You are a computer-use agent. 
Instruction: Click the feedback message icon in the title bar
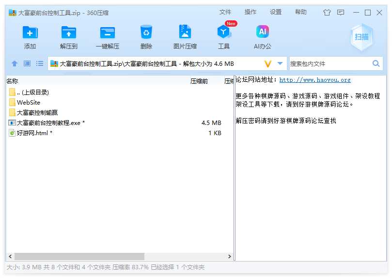coord(341,13)
